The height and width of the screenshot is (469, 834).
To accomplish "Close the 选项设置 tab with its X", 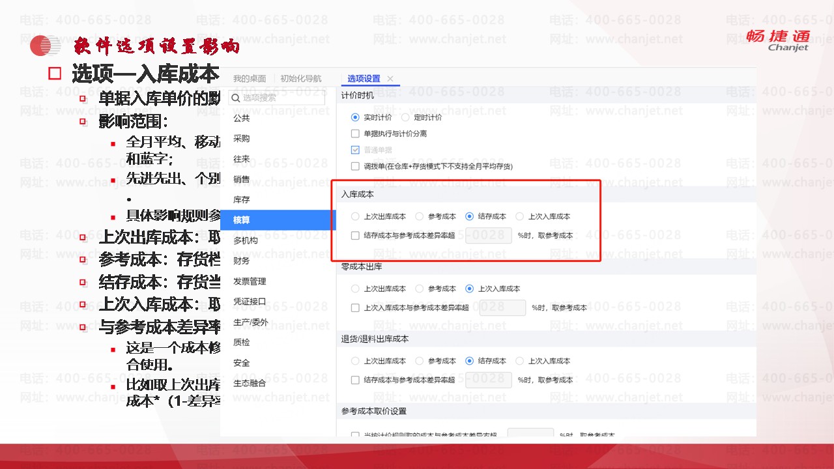I will (390, 79).
